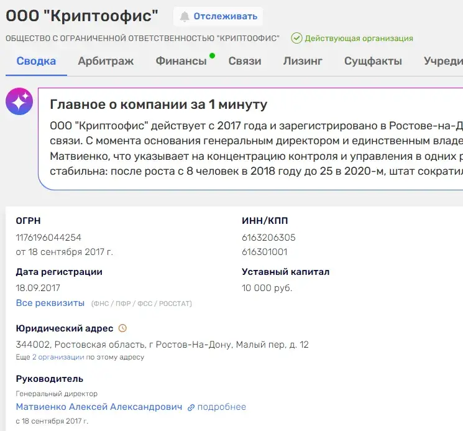Click the green checkmark status icon

click(296, 38)
